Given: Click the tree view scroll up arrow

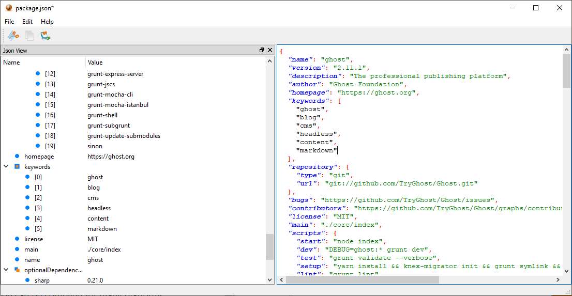Looking at the screenshot, I should click(x=269, y=61).
